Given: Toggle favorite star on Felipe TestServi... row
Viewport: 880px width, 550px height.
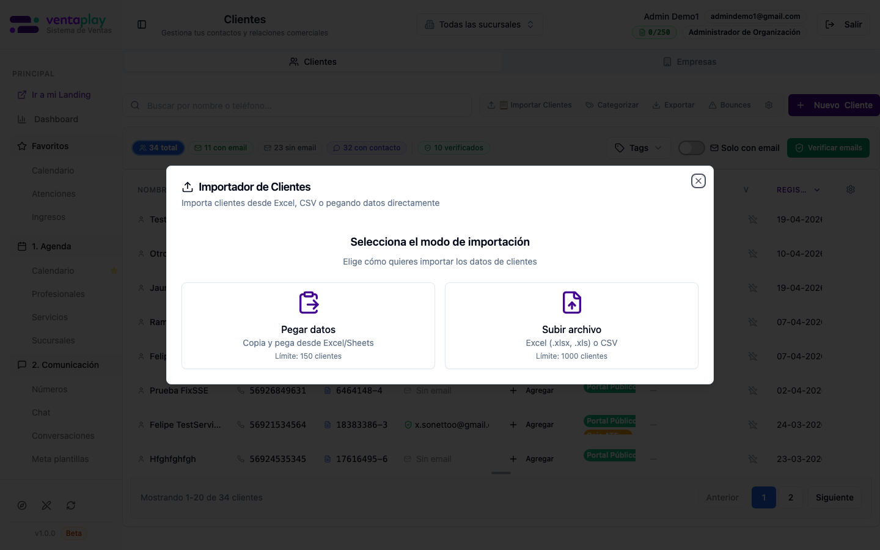Looking at the screenshot, I should [x=753, y=425].
